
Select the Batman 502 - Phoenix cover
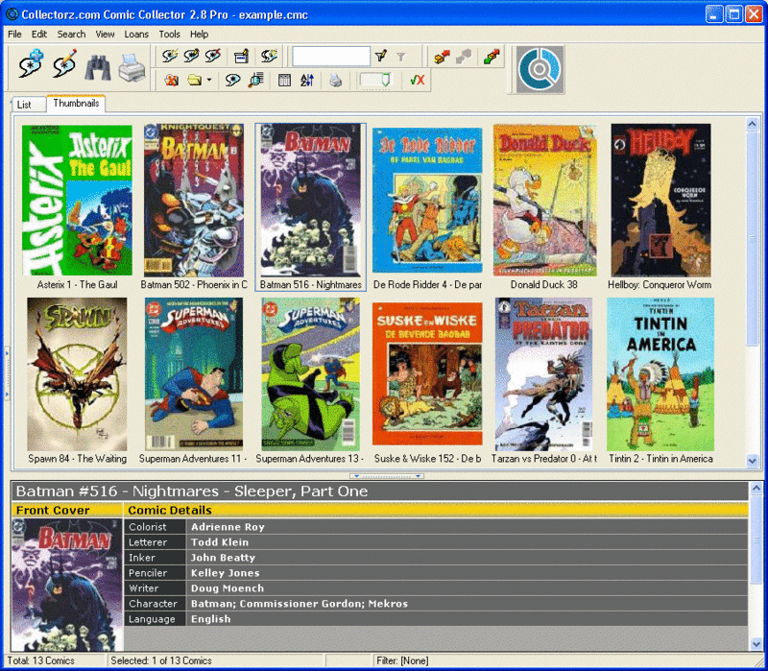tap(194, 201)
